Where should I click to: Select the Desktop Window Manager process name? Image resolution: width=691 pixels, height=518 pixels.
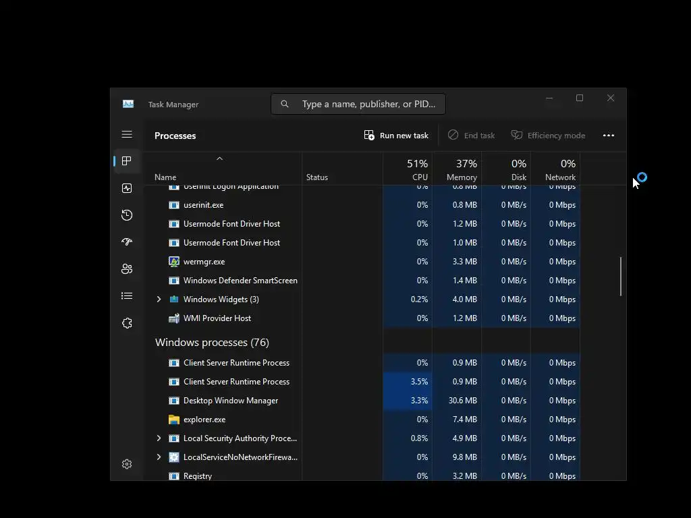click(x=231, y=401)
